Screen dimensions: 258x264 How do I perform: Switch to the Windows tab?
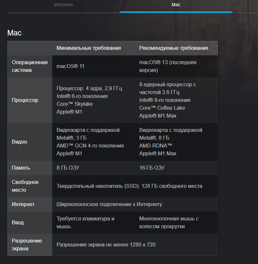pyautogui.click(x=64, y=5)
